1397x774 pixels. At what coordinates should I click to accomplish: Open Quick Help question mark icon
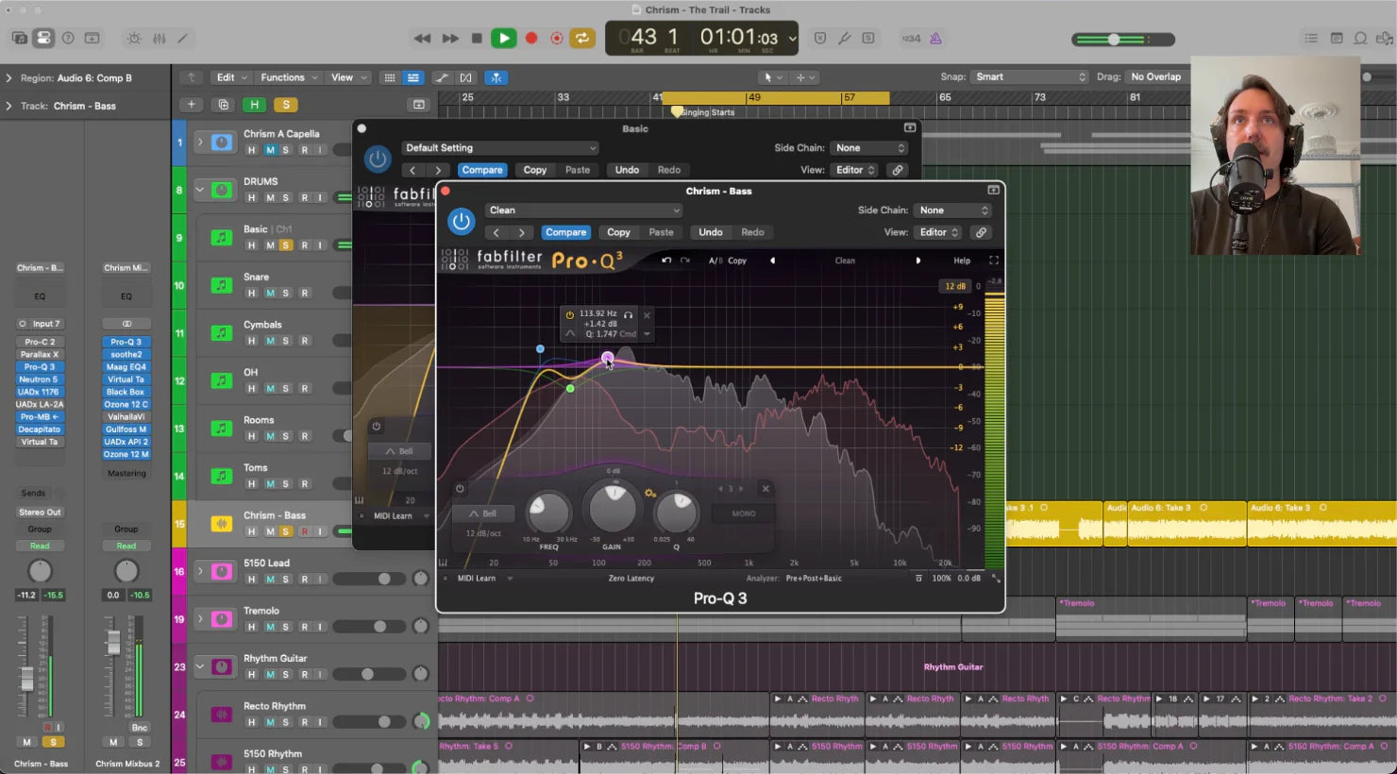pos(68,39)
